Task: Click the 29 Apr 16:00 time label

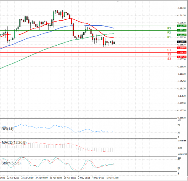Action: click(70, 178)
